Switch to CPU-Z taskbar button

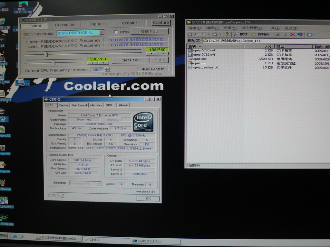coord(106,239)
